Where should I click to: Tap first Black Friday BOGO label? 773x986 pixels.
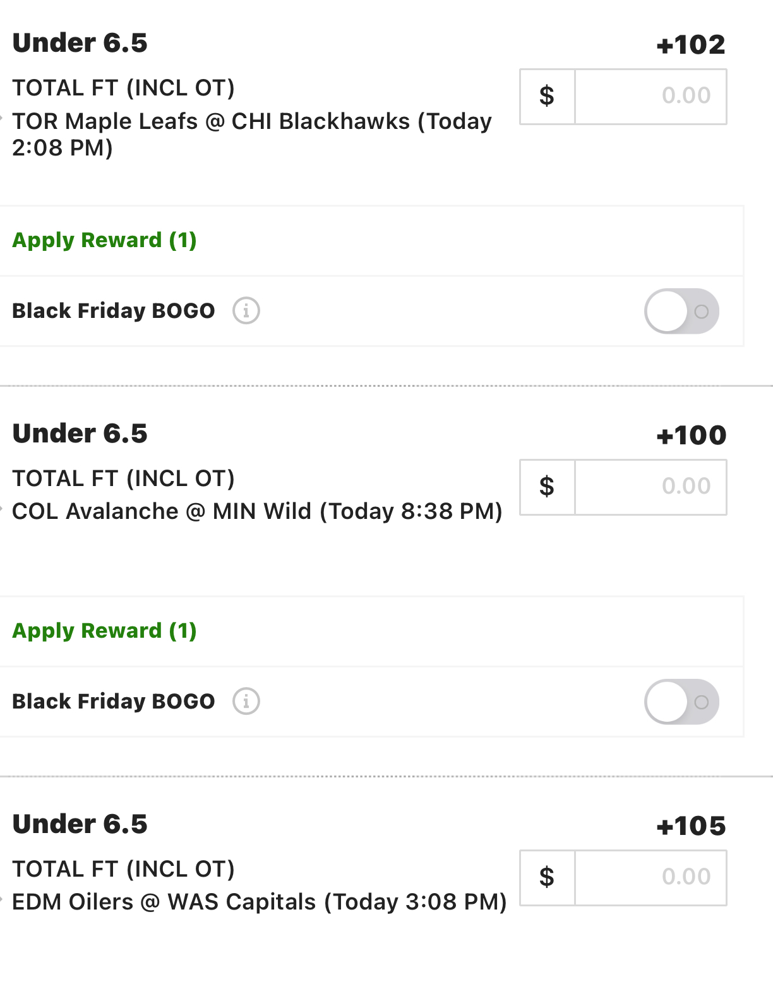tap(114, 311)
